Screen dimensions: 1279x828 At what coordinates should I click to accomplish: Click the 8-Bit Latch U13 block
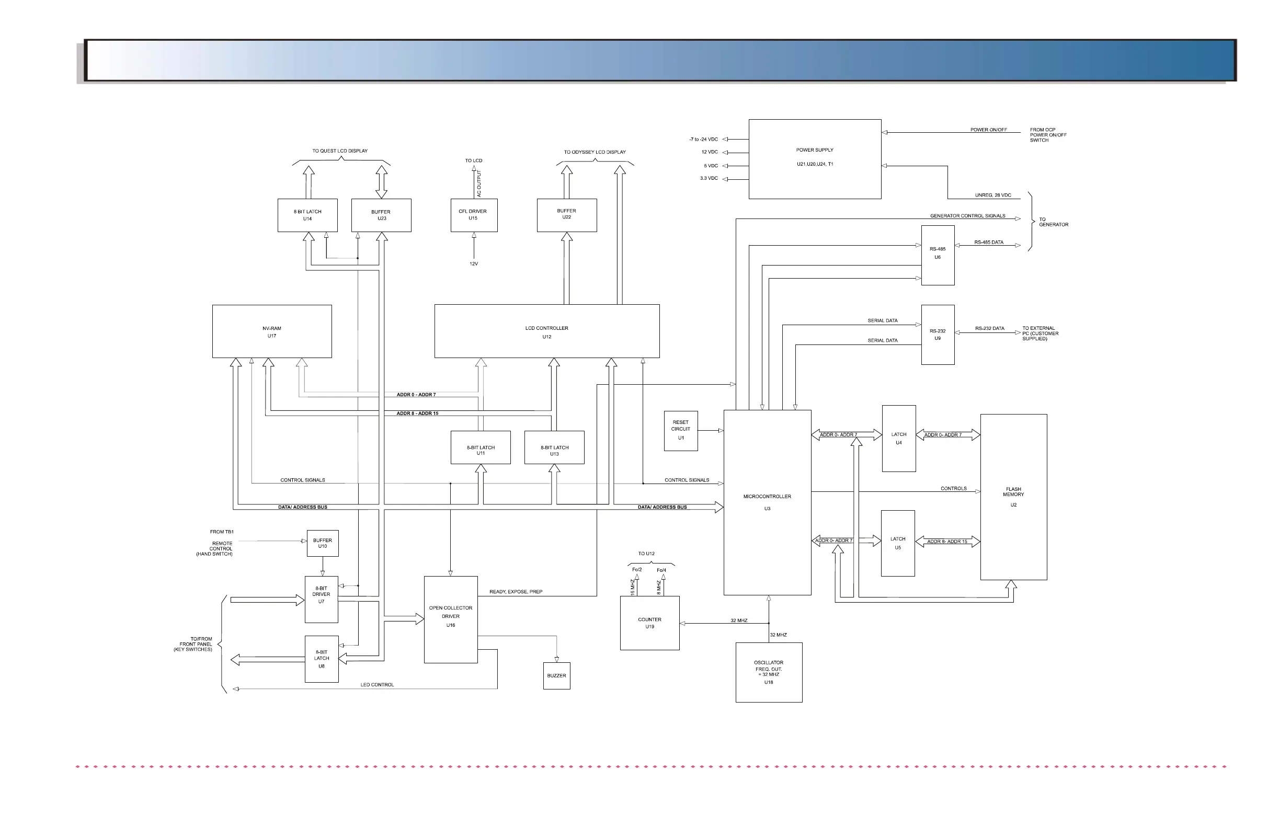click(554, 447)
